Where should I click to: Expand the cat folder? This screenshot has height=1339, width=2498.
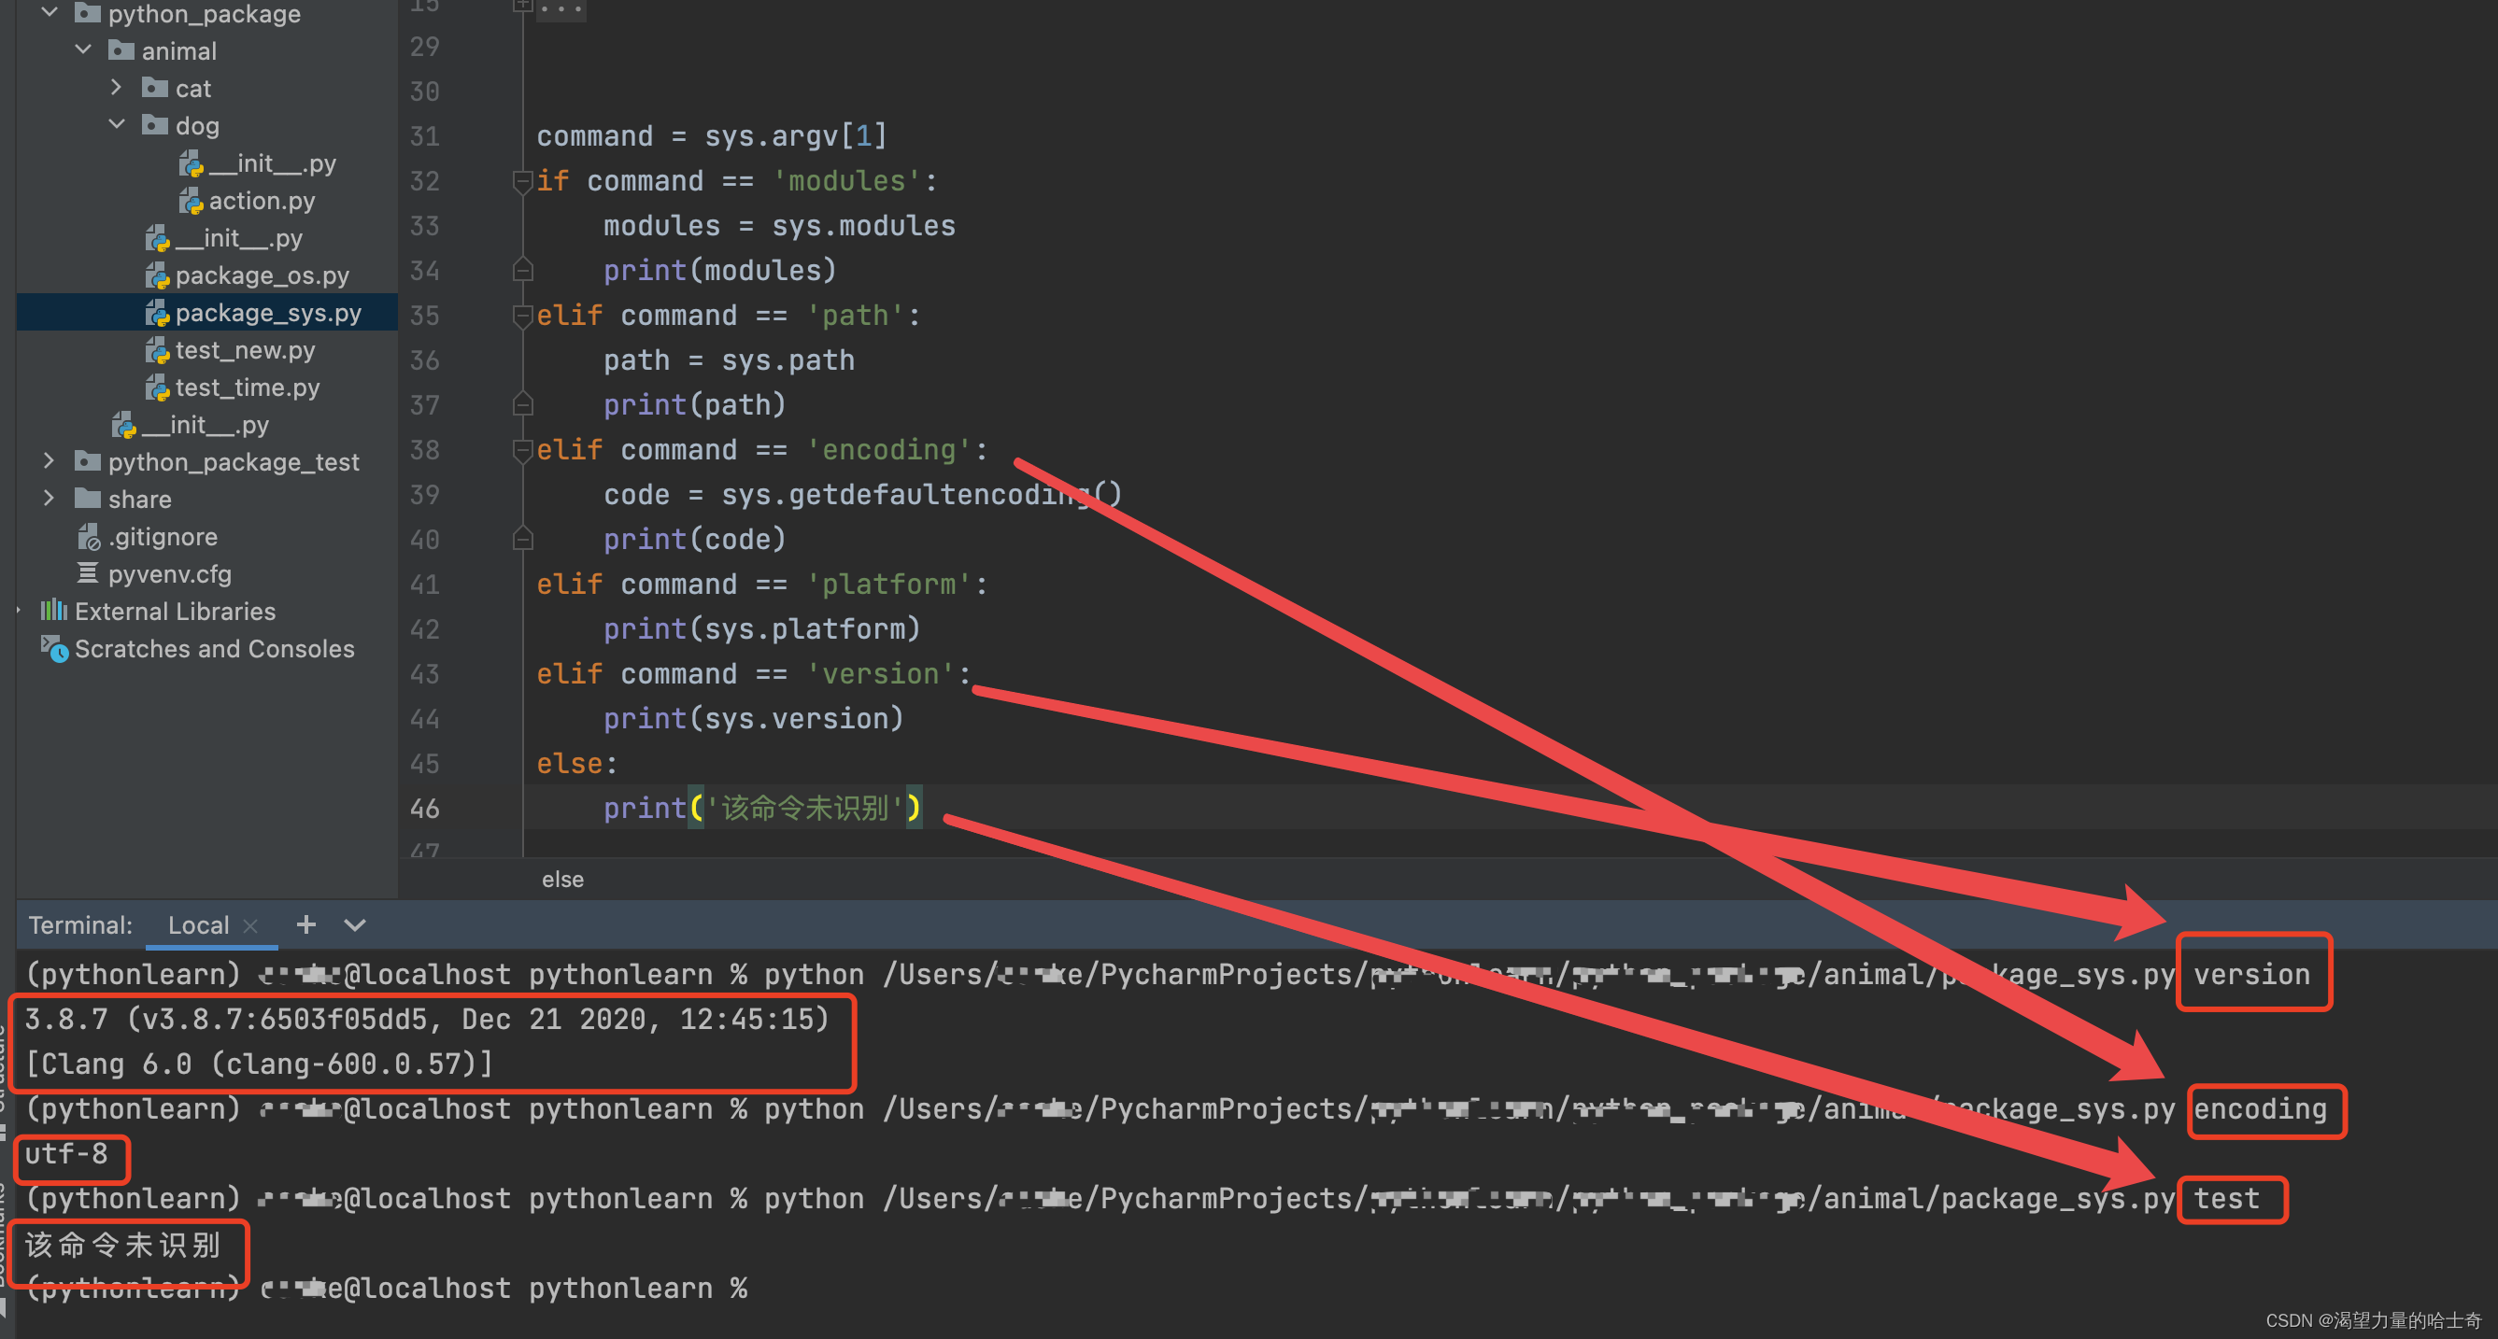click(x=117, y=88)
